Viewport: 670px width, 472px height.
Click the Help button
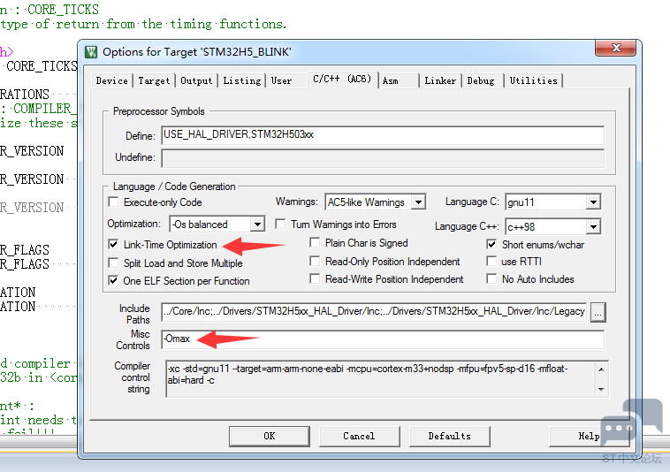coord(589,436)
